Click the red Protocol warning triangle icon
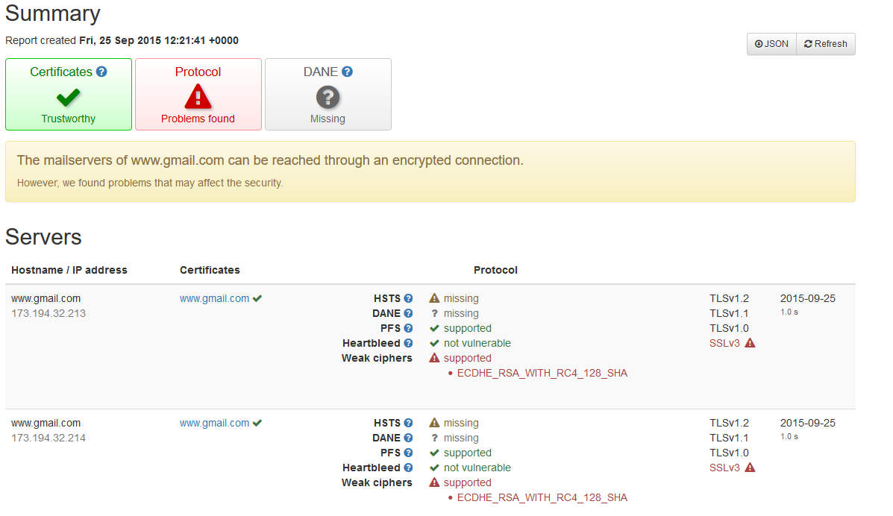 198,96
